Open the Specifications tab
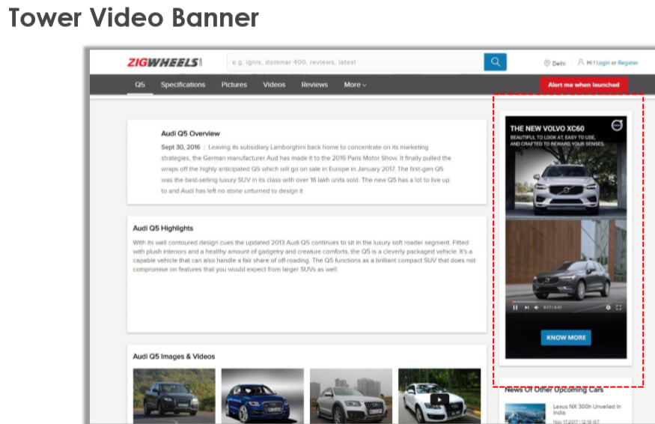 (x=183, y=85)
